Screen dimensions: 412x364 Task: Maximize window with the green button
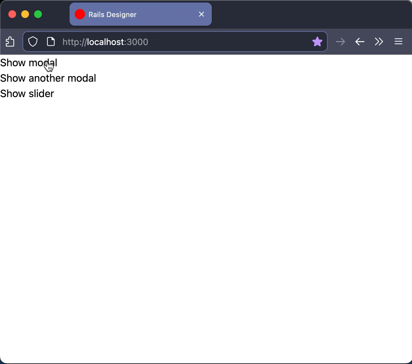38,14
